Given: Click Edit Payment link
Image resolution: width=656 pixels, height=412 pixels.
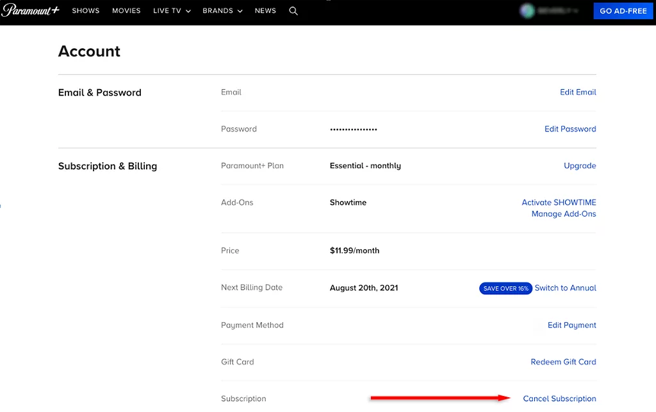Looking at the screenshot, I should point(571,325).
